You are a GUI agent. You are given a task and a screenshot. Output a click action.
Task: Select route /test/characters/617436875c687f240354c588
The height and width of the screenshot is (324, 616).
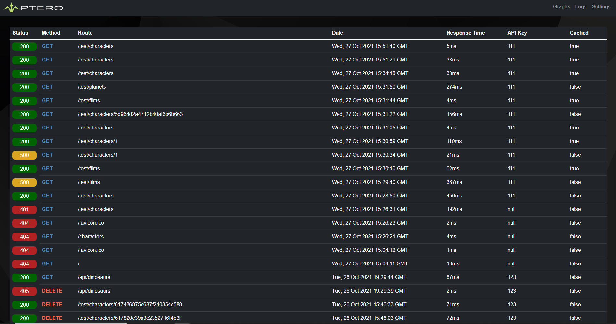pos(130,304)
